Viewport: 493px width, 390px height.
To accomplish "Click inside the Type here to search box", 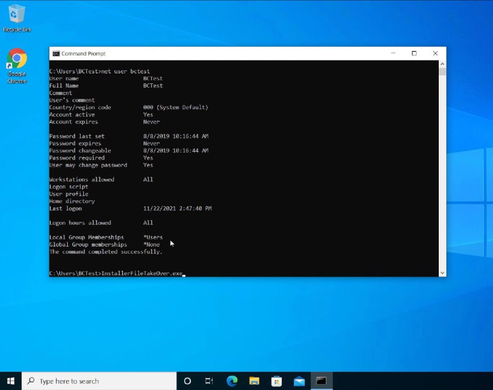I will click(x=99, y=381).
